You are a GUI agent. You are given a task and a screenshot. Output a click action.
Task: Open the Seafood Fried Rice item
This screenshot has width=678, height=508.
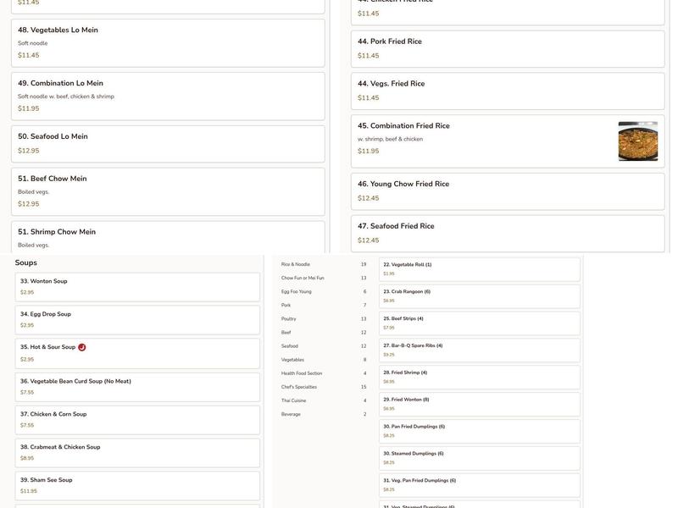507,233
